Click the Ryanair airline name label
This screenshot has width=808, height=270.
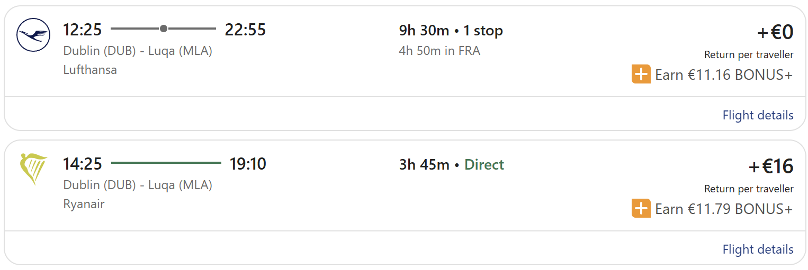coord(84,204)
